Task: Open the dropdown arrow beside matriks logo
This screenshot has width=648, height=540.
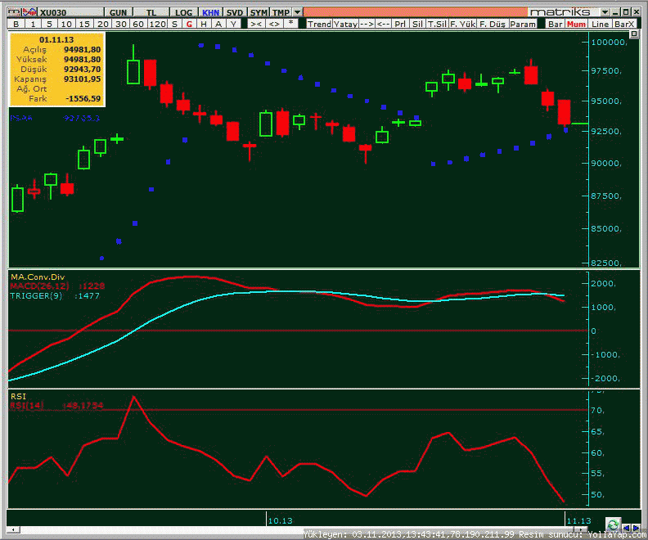Action: 604,13
